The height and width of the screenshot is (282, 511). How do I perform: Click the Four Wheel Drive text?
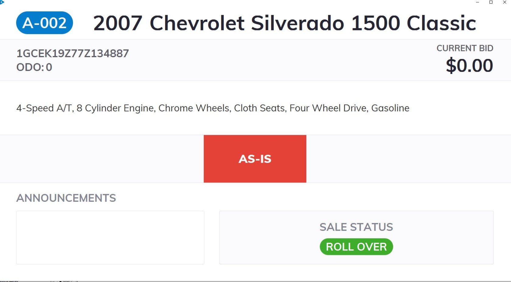328,108
